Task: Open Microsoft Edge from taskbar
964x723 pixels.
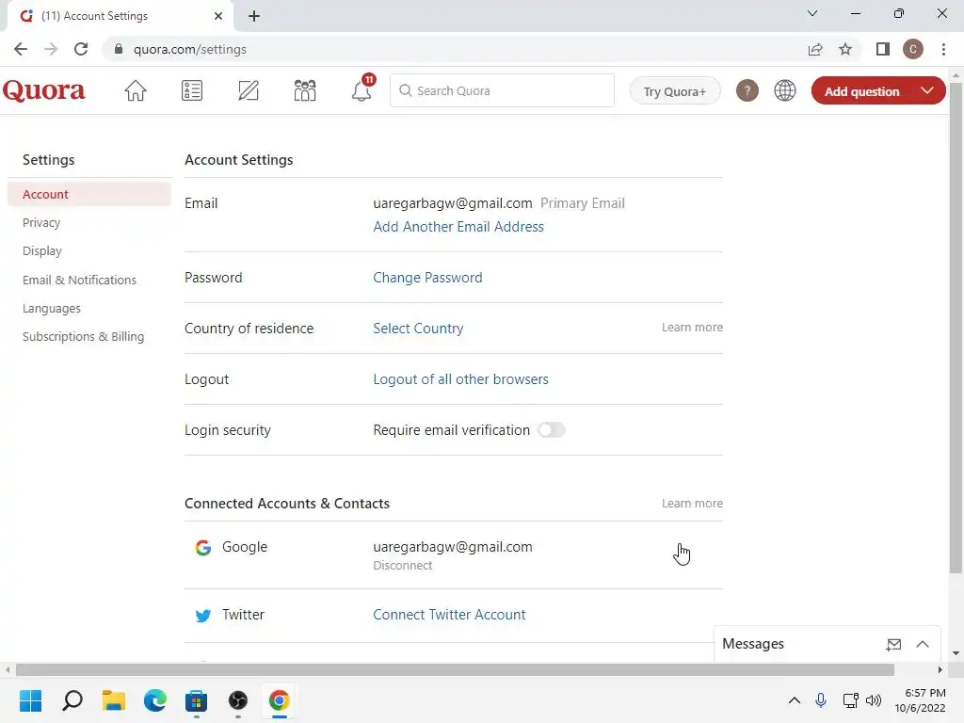Action: 155,700
